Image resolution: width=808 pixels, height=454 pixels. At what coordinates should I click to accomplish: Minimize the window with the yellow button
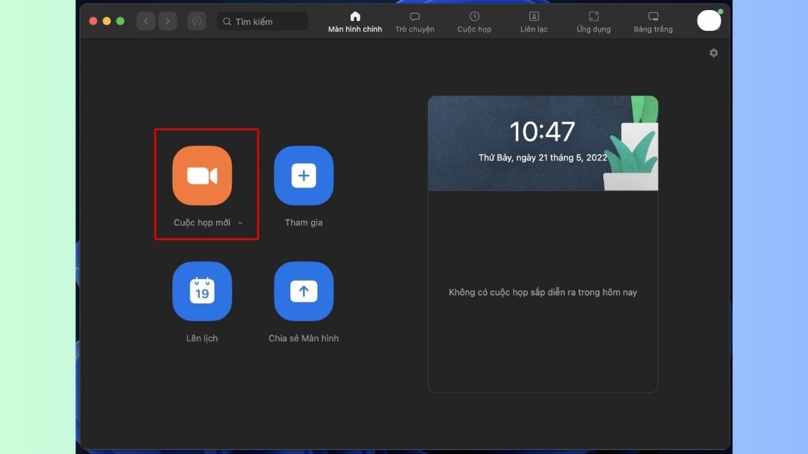106,22
